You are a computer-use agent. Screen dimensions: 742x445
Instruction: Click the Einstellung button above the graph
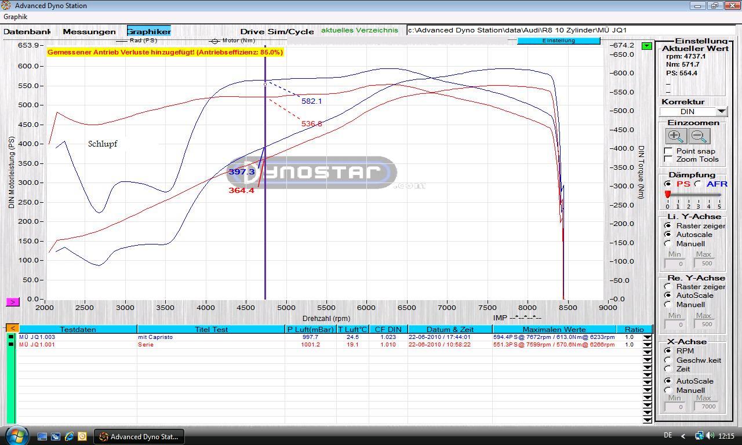[x=558, y=41]
